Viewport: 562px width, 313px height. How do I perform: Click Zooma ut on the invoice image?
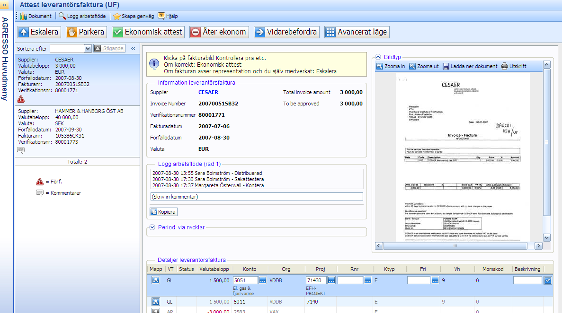pos(424,66)
